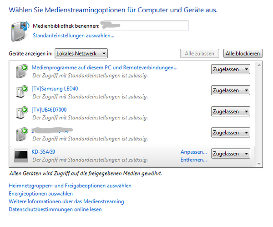Screen dimensions: 273x227
Task: Open the Geräte anzeigen in dropdown
Action: 81,54
